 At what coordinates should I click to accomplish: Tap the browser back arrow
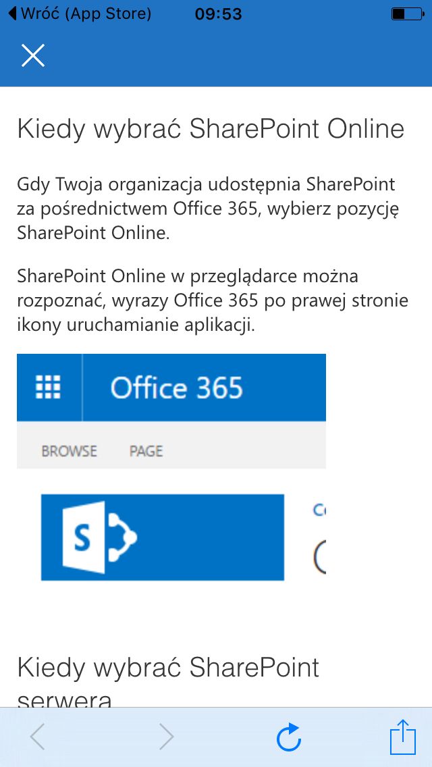coord(38,737)
